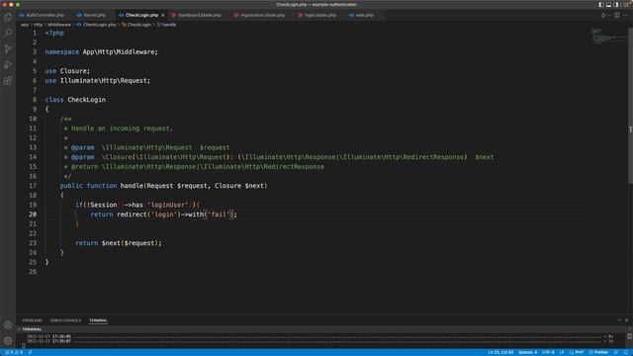Toggle the secondary side bar layout icon

(615, 4)
